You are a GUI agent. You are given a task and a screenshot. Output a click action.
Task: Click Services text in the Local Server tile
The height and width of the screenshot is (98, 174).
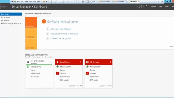[x=63, y=73]
